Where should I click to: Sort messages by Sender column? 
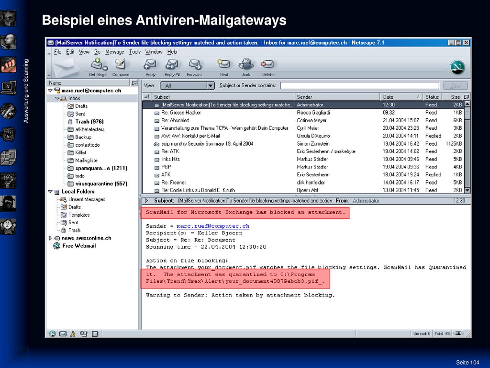(337, 97)
